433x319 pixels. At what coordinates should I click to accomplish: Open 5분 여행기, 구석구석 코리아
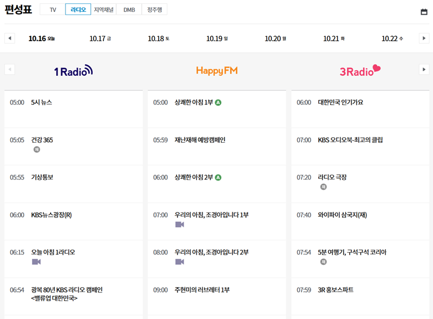click(352, 252)
